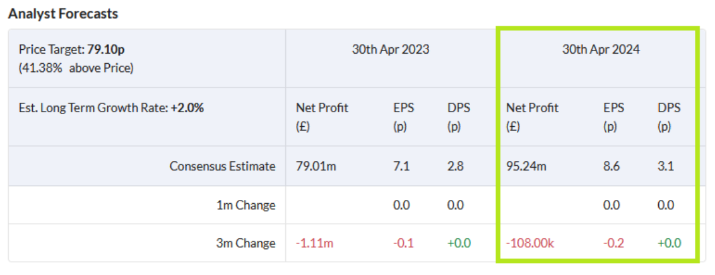
Task: Click the Price Target 79.10p label
Action: click(x=76, y=49)
